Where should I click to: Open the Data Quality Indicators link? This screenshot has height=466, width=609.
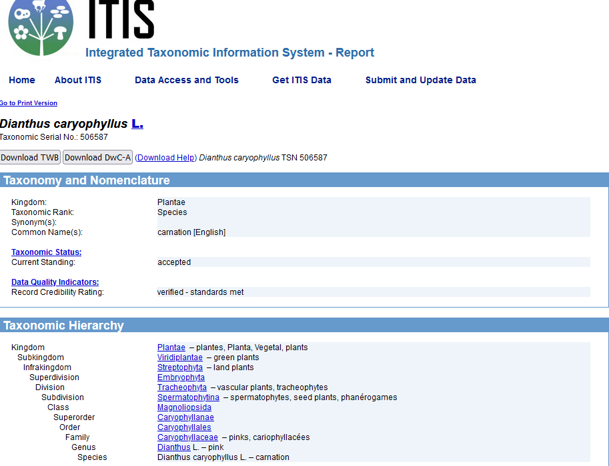click(x=55, y=282)
